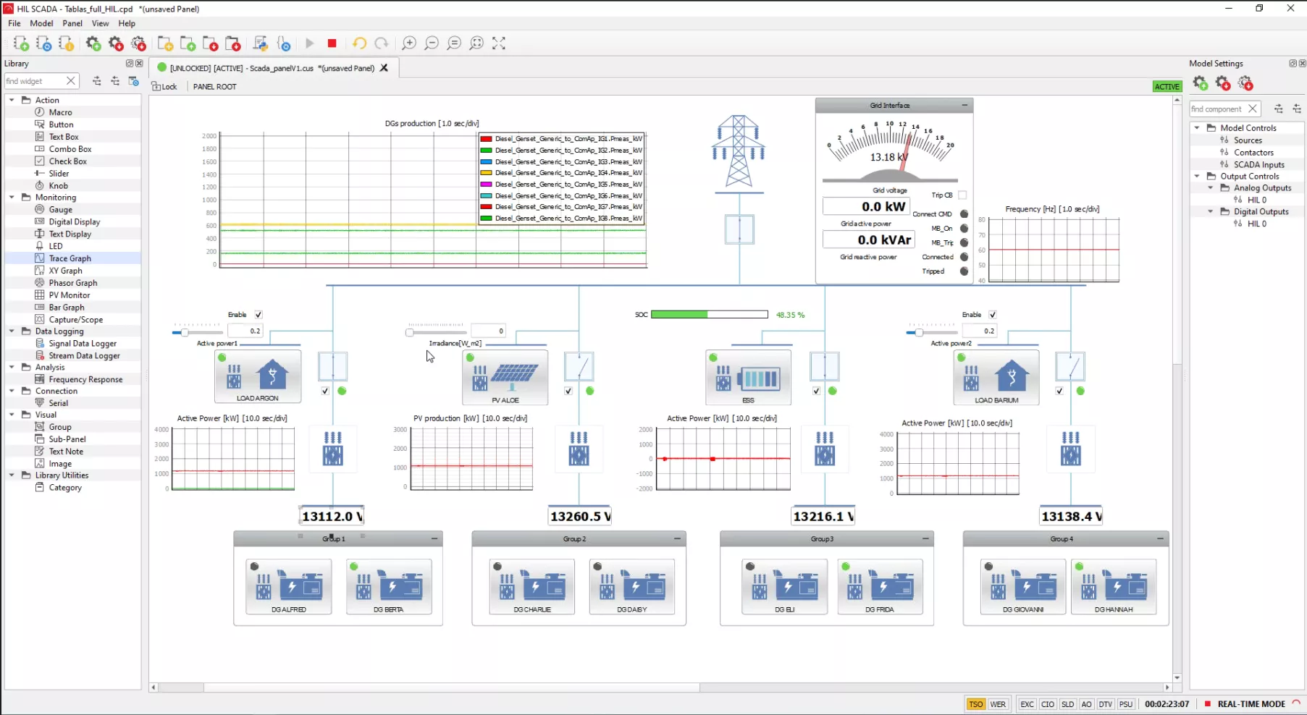The height and width of the screenshot is (715, 1307).
Task: Click the DG FRIDA generator icon
Action: (880, 586)
